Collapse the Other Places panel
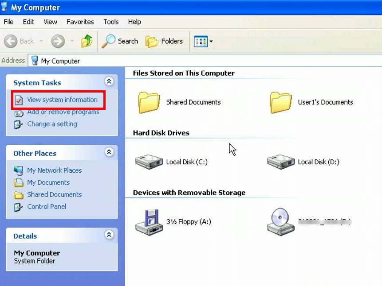The image size is (382, 286). (x=109, y=152)
